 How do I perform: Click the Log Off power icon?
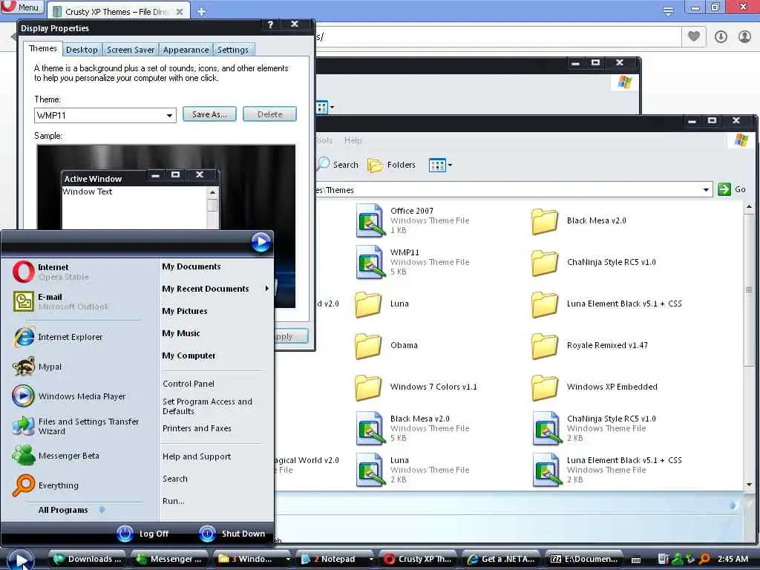pos(125,533)
